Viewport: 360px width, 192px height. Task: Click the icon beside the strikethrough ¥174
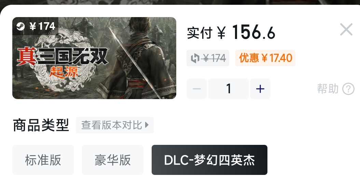coord(195,58)
